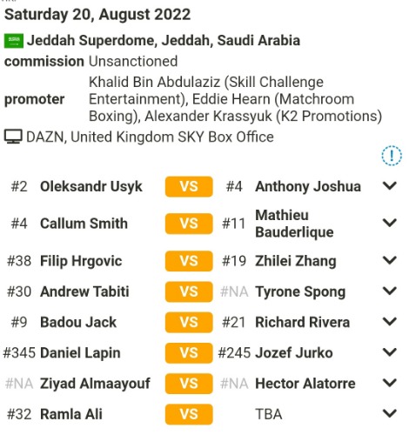Click the VS badge for Almaayouf-Alatorre
The image size is (409, 435).
[x=189, y=384]
